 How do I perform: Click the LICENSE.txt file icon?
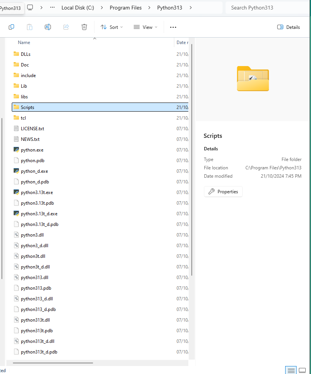(16, 128)
